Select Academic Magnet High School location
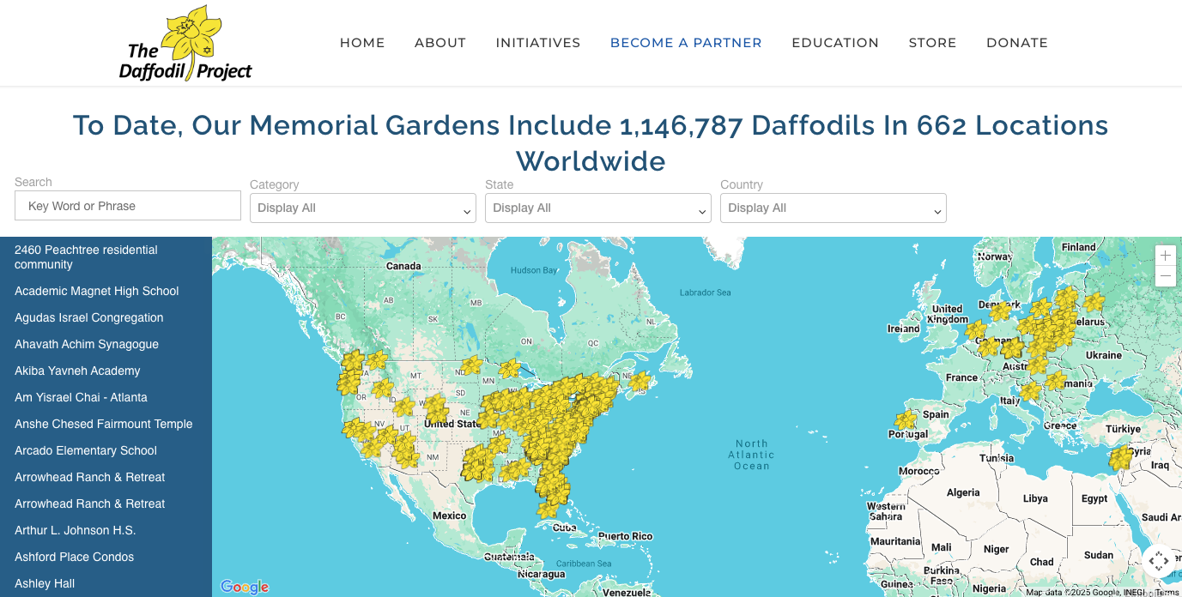The image size is (1182, 597). coord(97,291)
